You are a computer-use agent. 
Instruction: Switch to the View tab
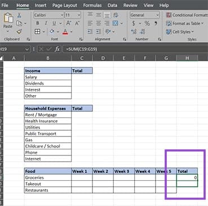point(148,5)
